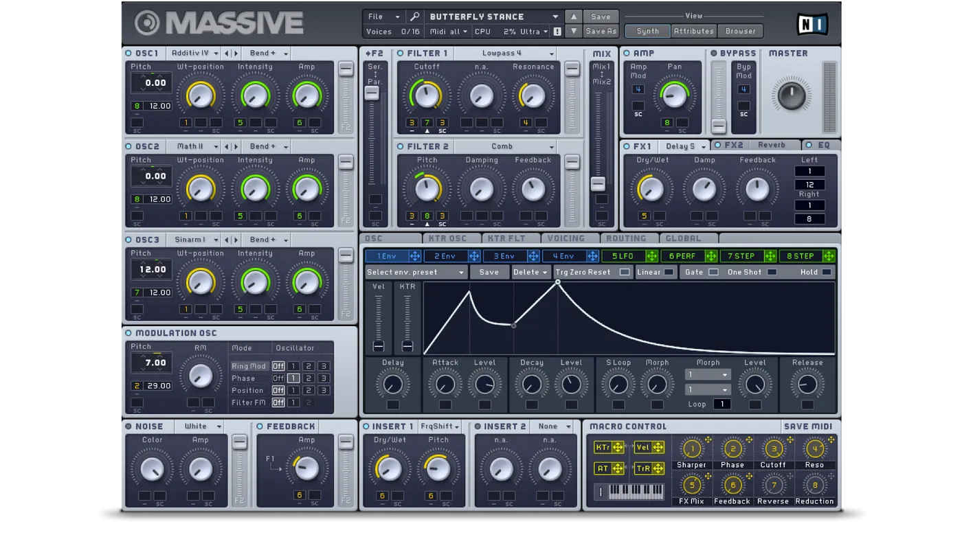Click the KTr macro crosshair handle
The image size is (962, 548).
tap(618, 448)
